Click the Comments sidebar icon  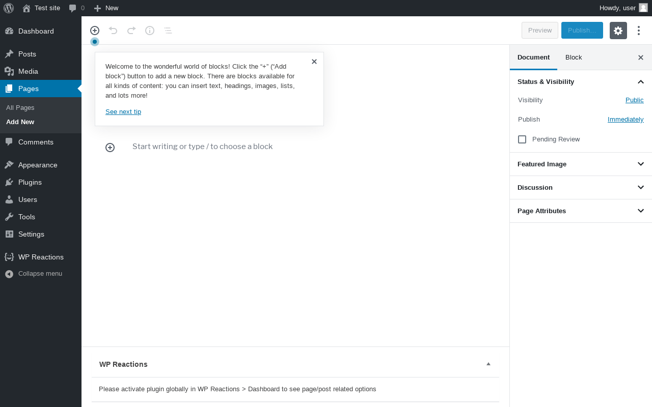(x=9, y=142)
